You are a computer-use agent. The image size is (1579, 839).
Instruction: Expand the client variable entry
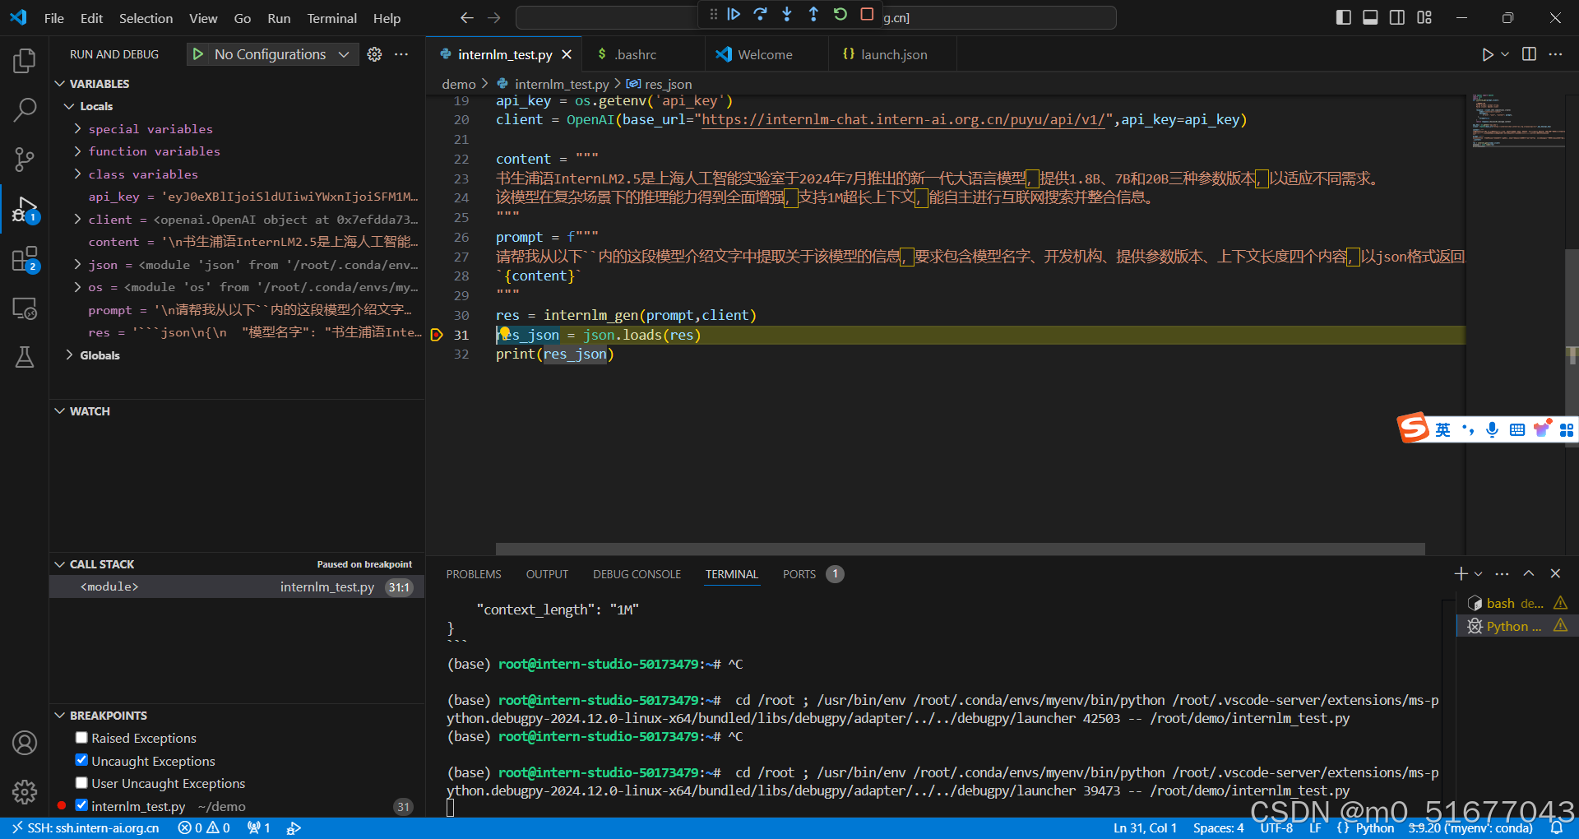77,220
